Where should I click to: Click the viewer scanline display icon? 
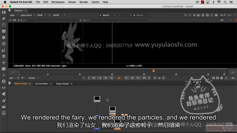[x=203, y=15]
